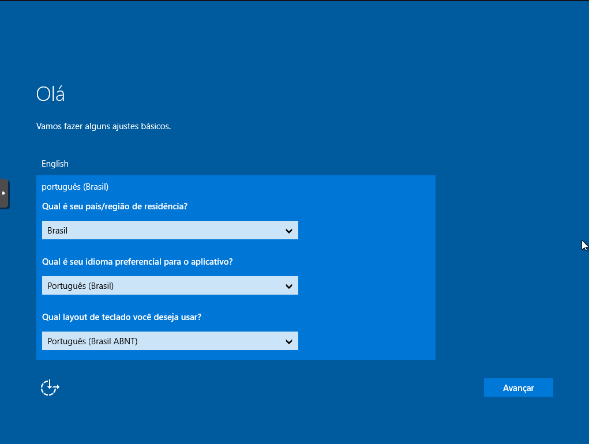
Task: Click the 'Vamos fazer alguns ajustes básicos.' text
Action: (x=104, y=126)
